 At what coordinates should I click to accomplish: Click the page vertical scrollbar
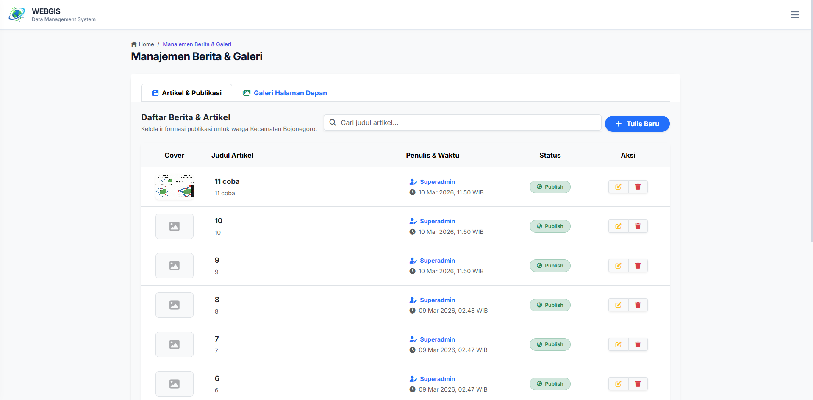[x=811, y=127]
